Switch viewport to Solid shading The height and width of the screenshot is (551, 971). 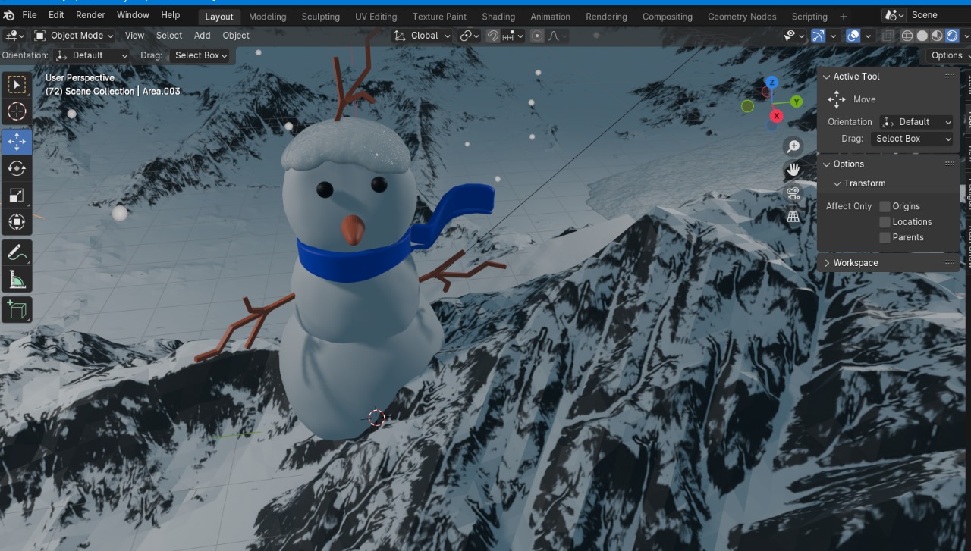click(x=921, y=36)
